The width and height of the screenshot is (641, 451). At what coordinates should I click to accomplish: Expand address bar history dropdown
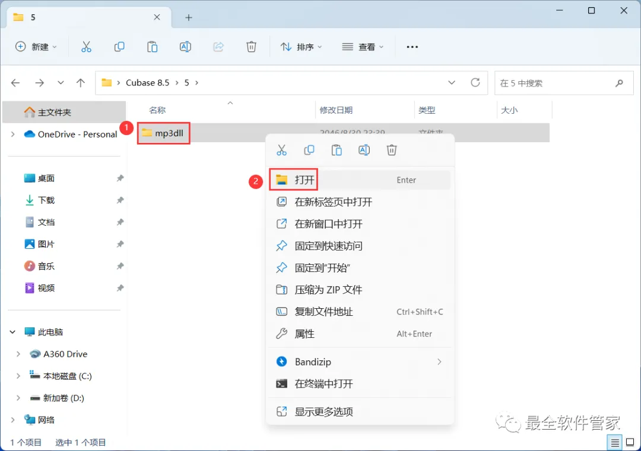click(x=452, y=82)
